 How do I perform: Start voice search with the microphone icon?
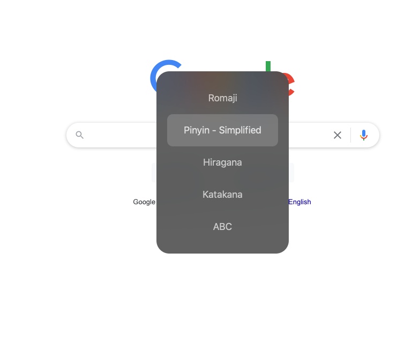[364, 135]
